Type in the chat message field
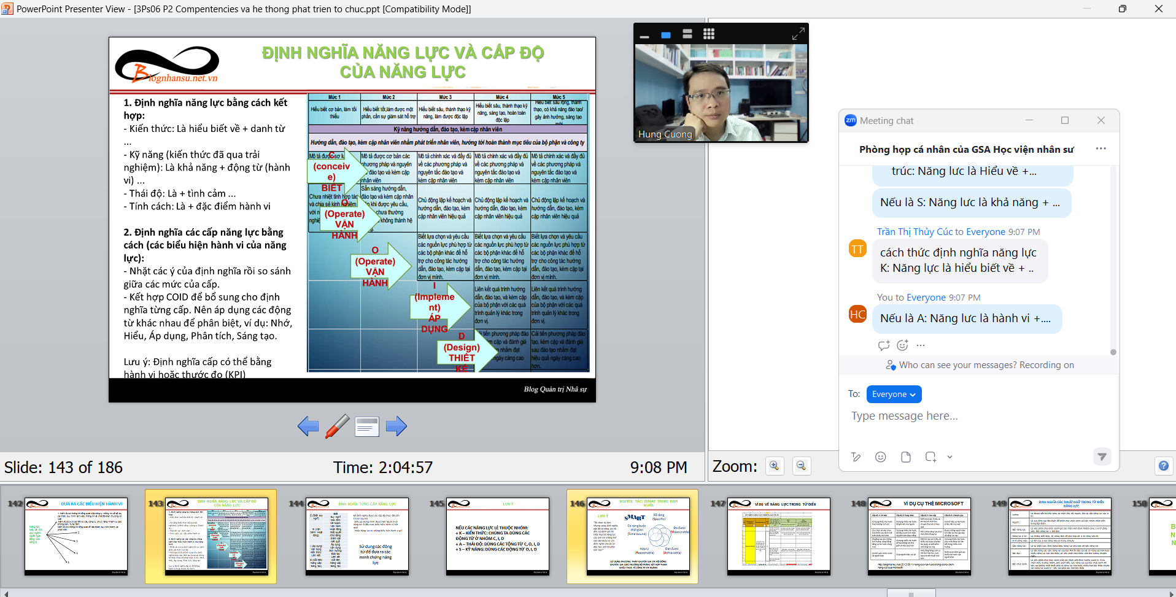Image resolution: width=1176 pixels, height=597 pixels. (x=976, y=417)
